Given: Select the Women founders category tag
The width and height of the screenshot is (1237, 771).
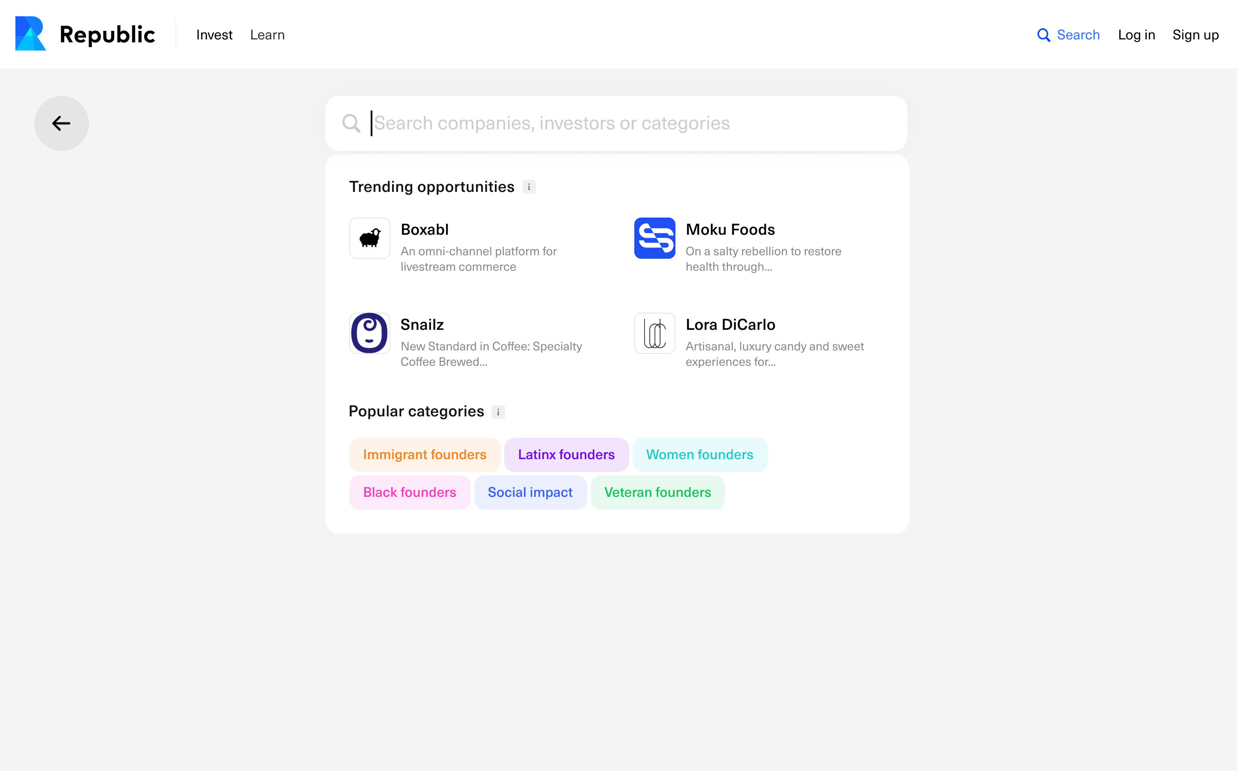Looking at the screenshot, I should 700,454.
